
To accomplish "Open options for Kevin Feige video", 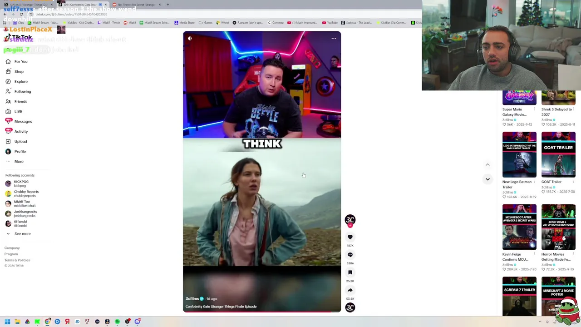I will [x=534, y=254].
